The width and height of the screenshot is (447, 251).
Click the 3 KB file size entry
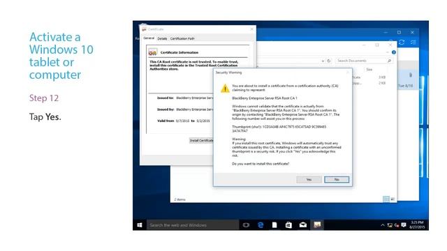pos(382,77)
